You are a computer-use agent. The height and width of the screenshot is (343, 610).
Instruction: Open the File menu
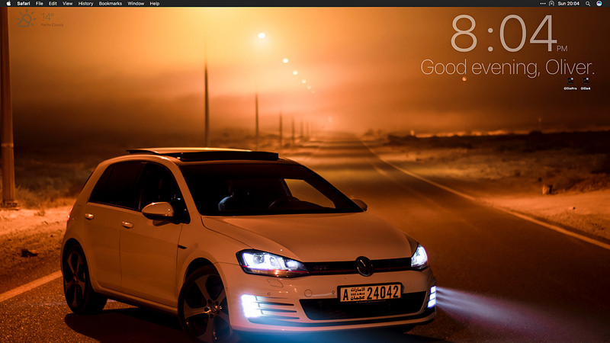40,4
